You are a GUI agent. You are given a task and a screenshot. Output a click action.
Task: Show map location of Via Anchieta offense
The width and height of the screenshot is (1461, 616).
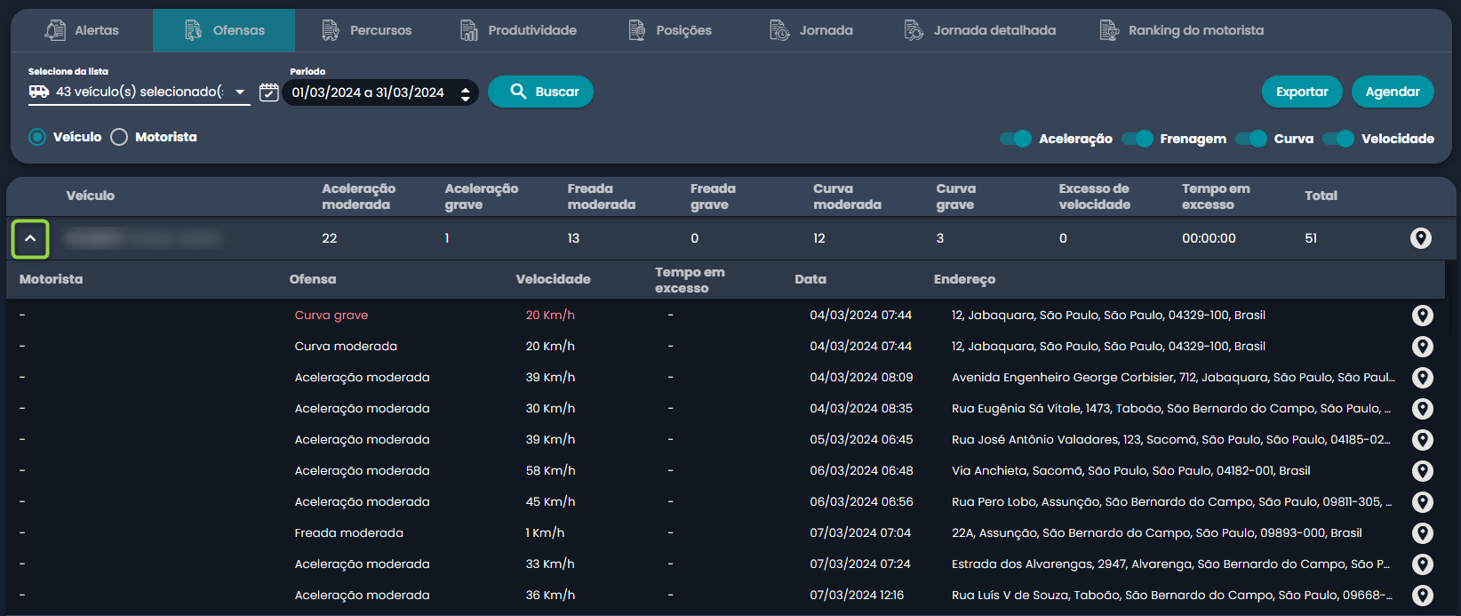(x=1422, y=471)
